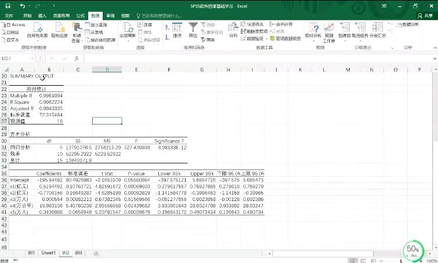The width and height of the screenshot is (438, 263).
Task: Open 预测工作表 forecast sheet
Action: (x=329, y=33)
